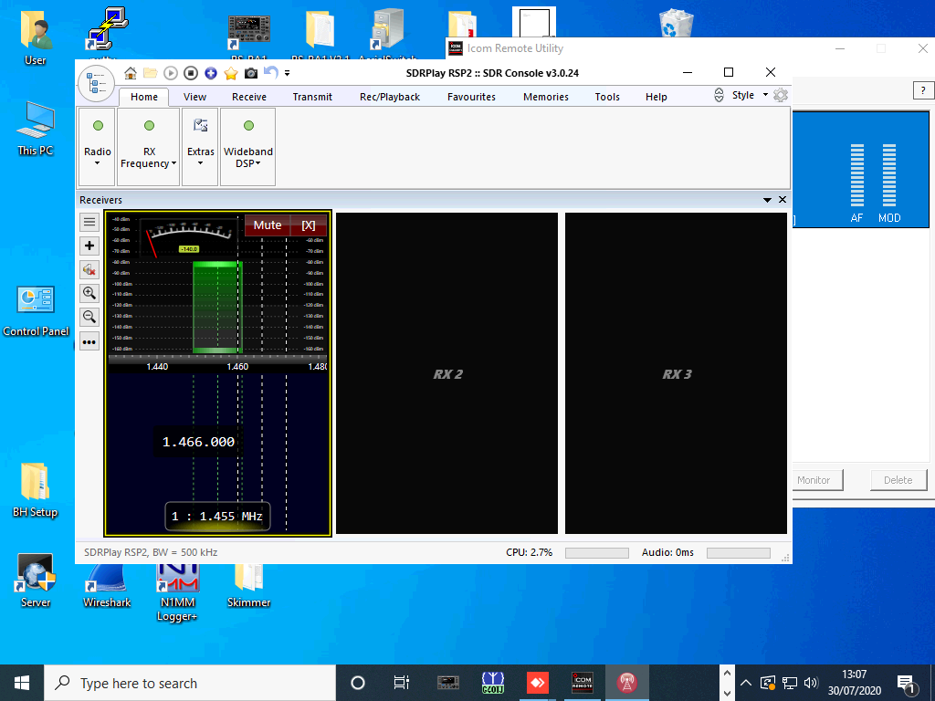The image size is (935, 701).
Task: Add a new receiver with the plus icon
Action: click(89, 246)
